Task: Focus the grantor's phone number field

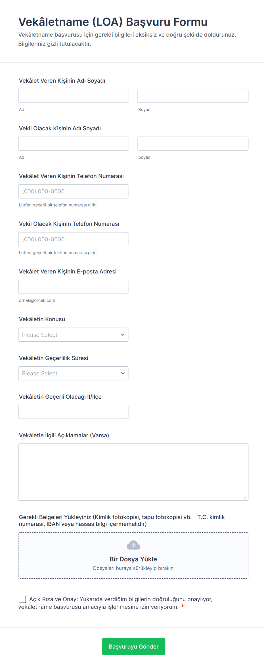Action: pos(73,191)
